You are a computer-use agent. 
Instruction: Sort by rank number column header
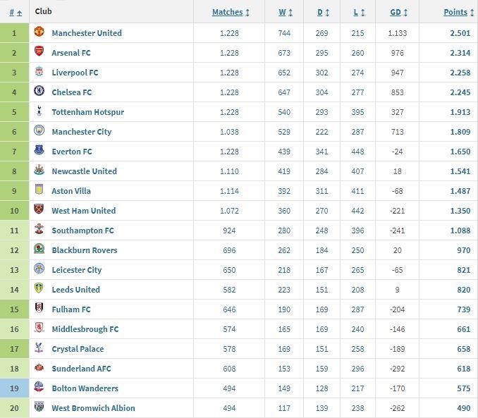16,13
